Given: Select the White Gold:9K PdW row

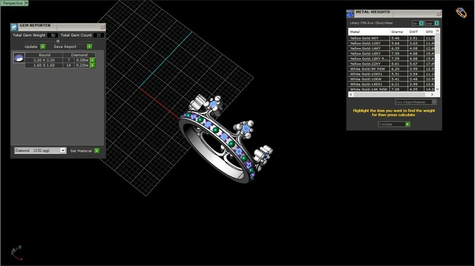Looking at the screenshot, I should 391,69.
